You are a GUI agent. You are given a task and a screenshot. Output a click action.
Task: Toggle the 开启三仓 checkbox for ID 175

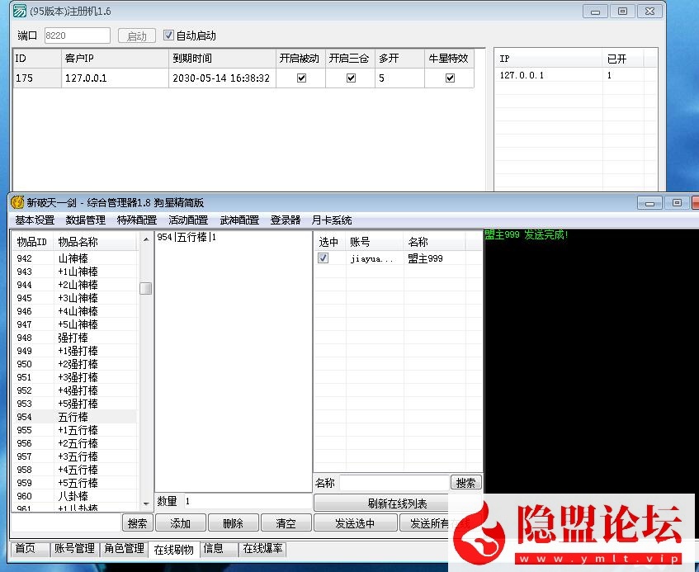350,76
